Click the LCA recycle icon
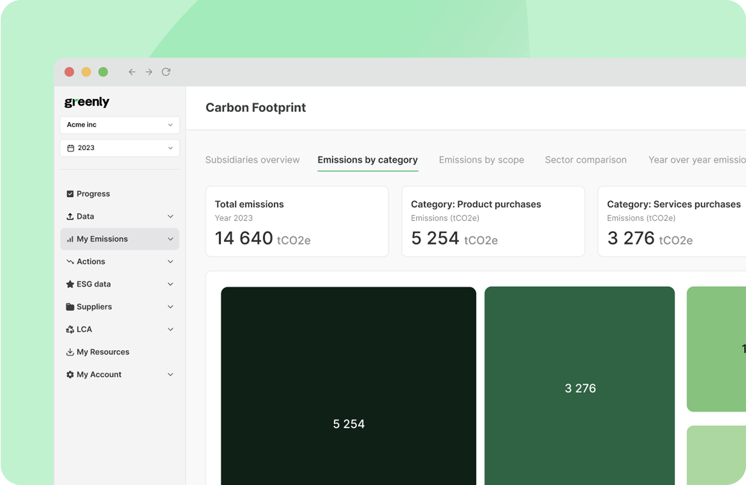Screen dimensions: 746x485 [x=70, y=329]
